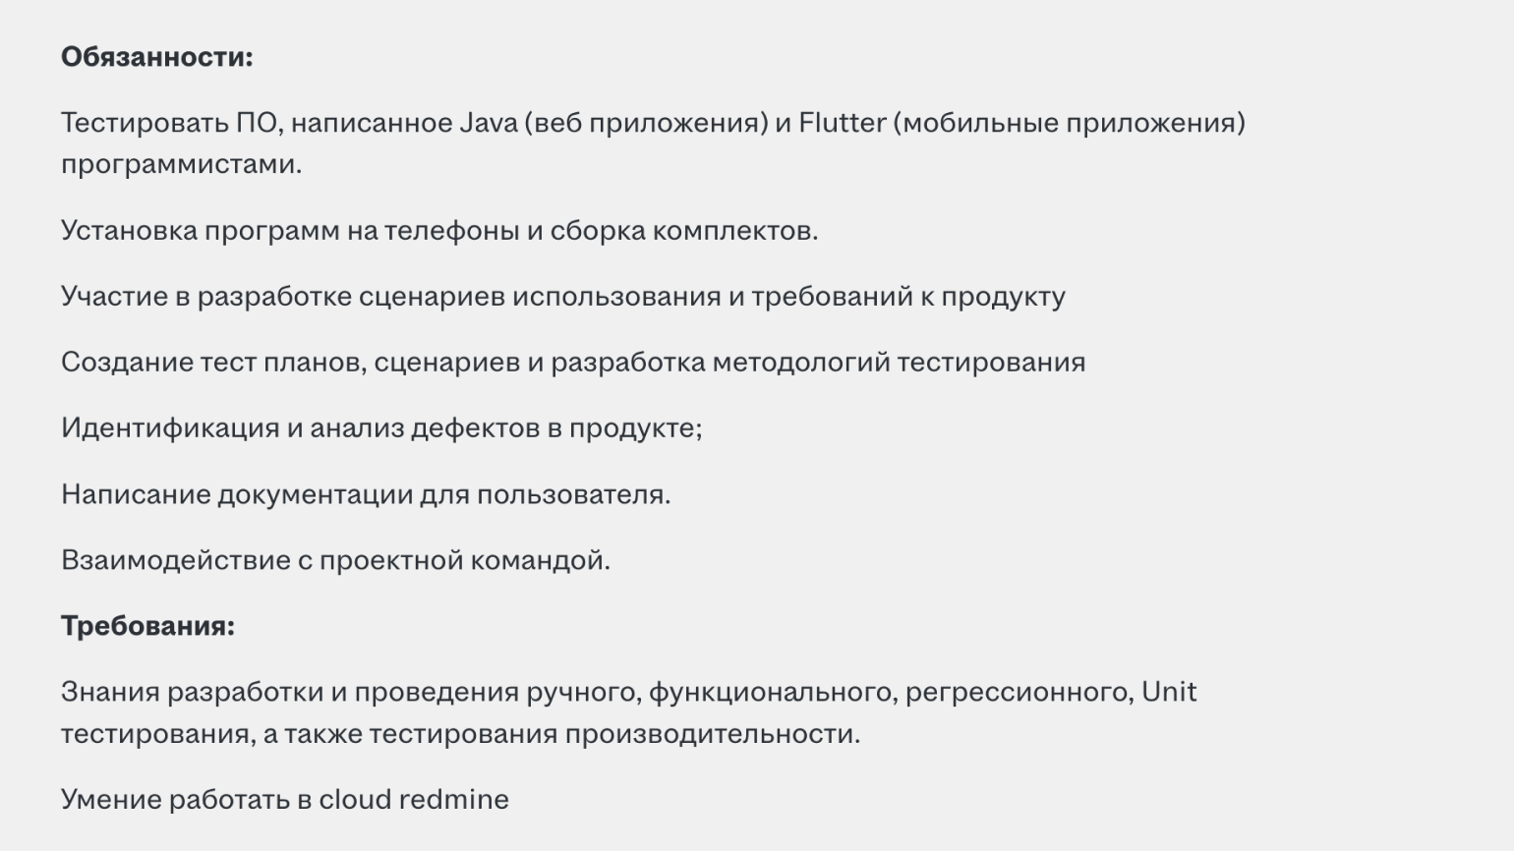Click the bold "Требования:" heading
Image resolution: width=1514 pixels, height=851 pixels.
[147, 626]
